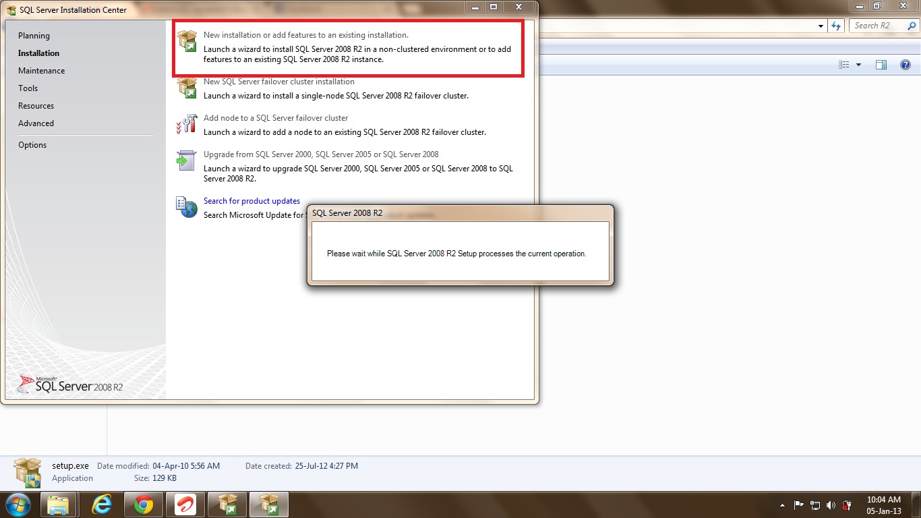Click the failover cluster installation icon

(x=187, y=88)
